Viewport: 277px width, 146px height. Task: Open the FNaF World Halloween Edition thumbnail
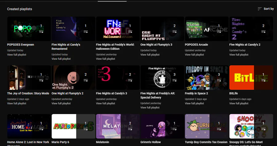(x=118, y=29)
